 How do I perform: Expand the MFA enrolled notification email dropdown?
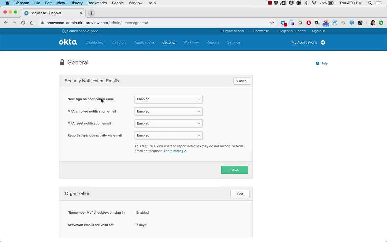pos(168,111)
